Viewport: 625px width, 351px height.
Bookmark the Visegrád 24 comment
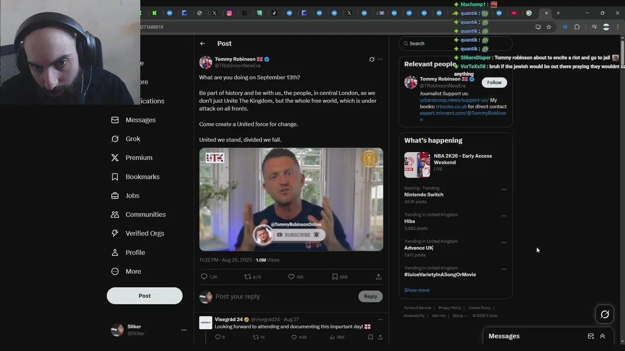tap(371, 337)
